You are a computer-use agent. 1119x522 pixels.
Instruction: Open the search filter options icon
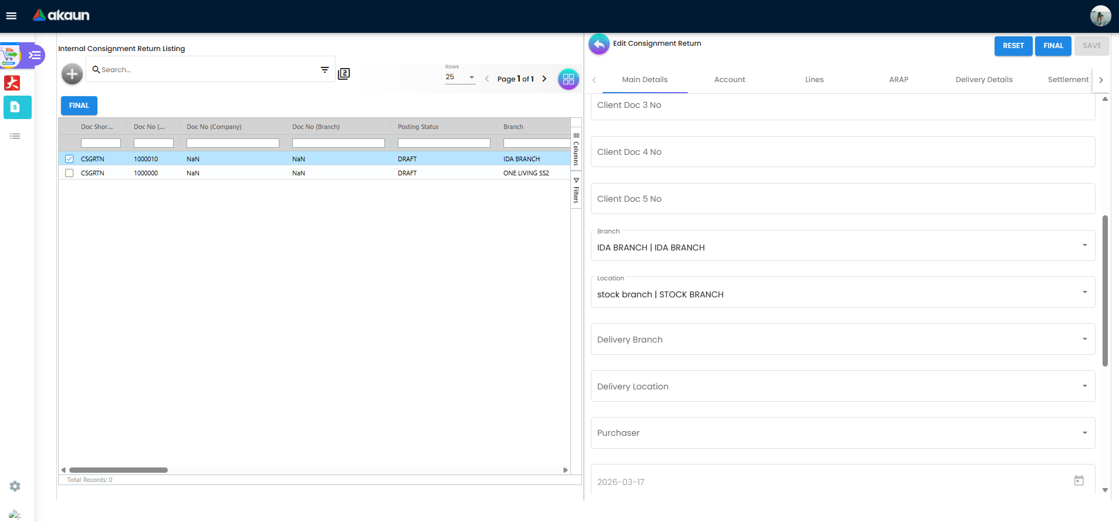click(x=324, y=70)
